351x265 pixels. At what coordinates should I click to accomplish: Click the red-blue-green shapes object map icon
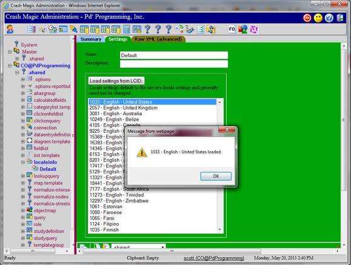[x=243, y=29]
